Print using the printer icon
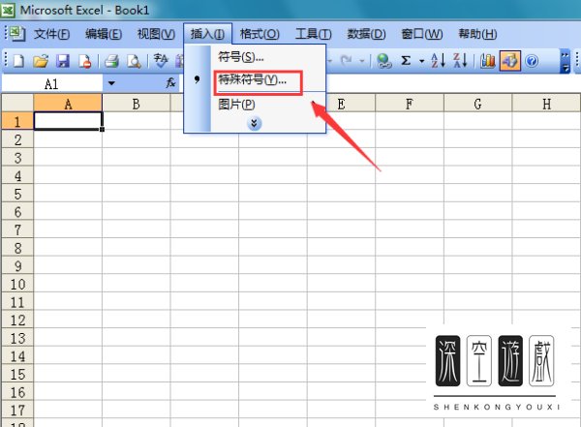This screenshot has width=581, height=427. tap(111, 61)
